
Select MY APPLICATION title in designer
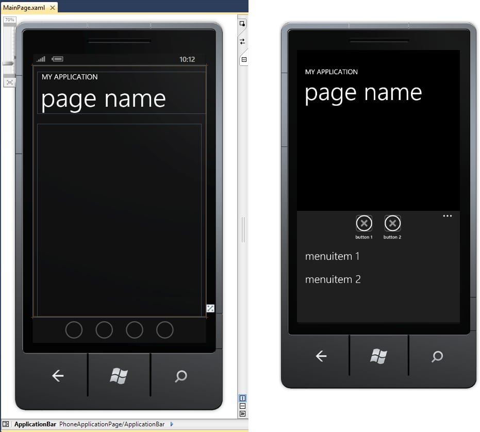click(x=70, y=77)
